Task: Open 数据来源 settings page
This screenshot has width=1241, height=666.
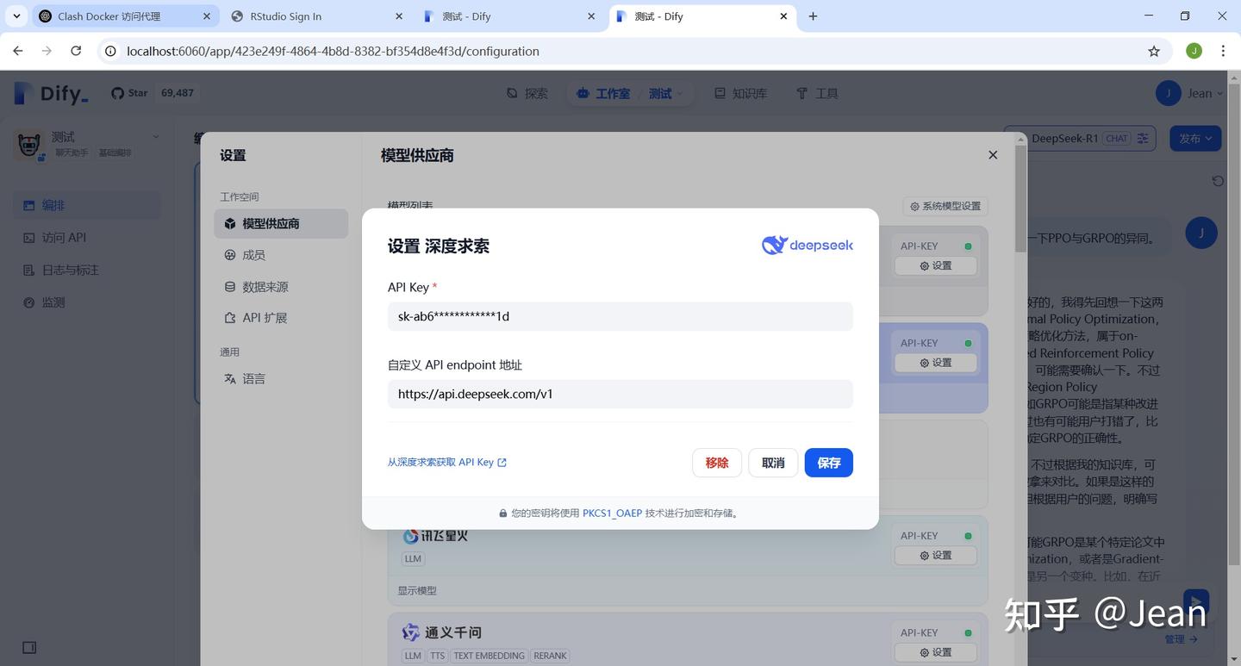Action: point(265,285)
